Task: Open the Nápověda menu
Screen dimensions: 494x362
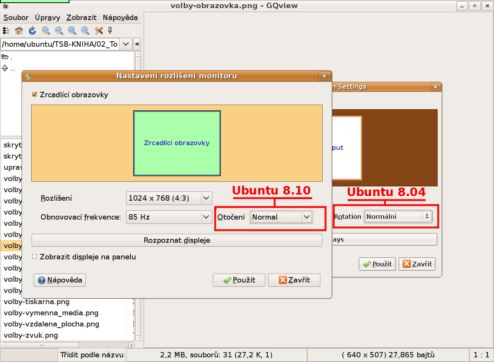Action: [120, 18]
